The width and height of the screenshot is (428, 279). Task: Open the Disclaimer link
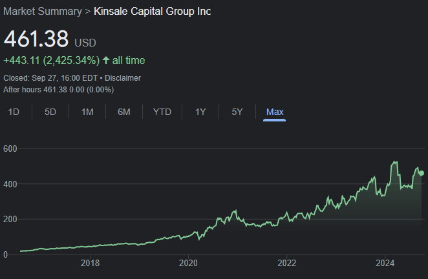click(123, 78)
